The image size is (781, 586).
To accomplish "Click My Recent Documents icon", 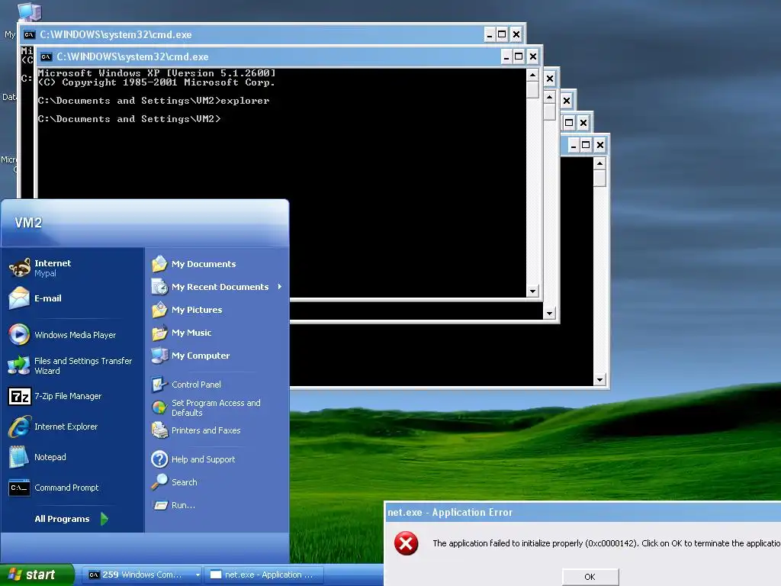I will coord(159,287).
